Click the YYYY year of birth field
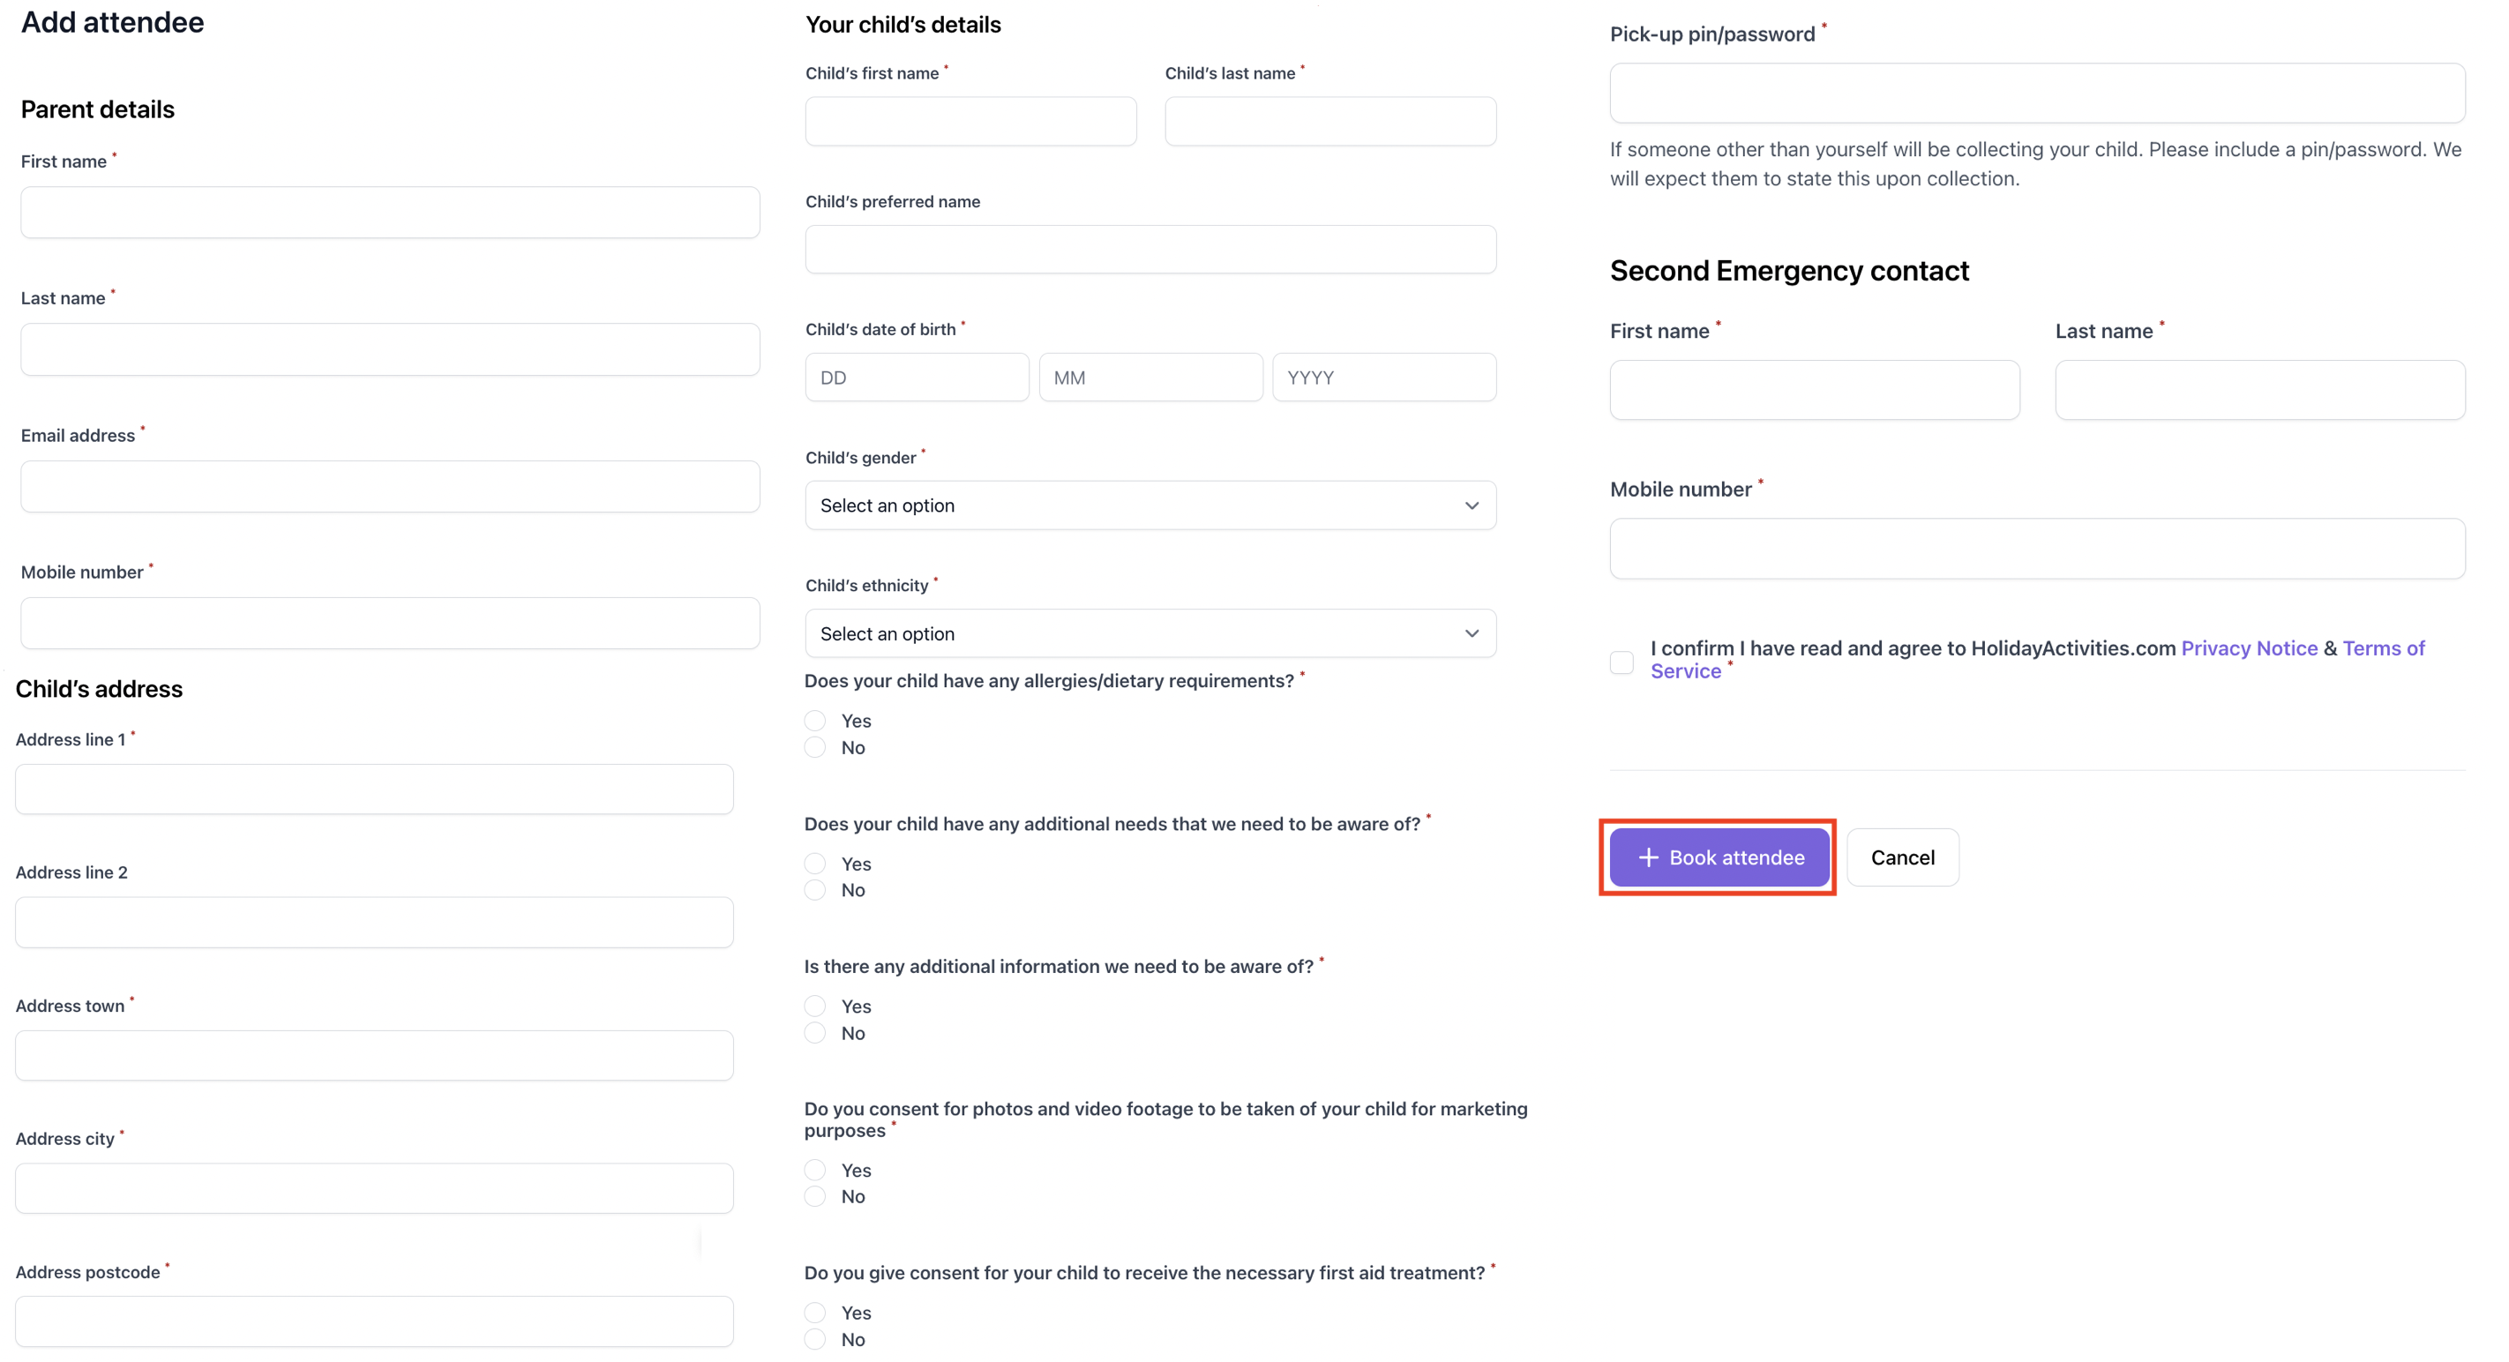2509x1362 pixels. 1383,378
